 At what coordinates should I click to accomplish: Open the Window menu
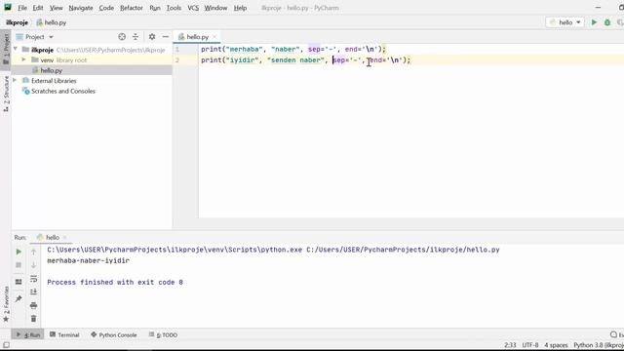pos(215,8)
